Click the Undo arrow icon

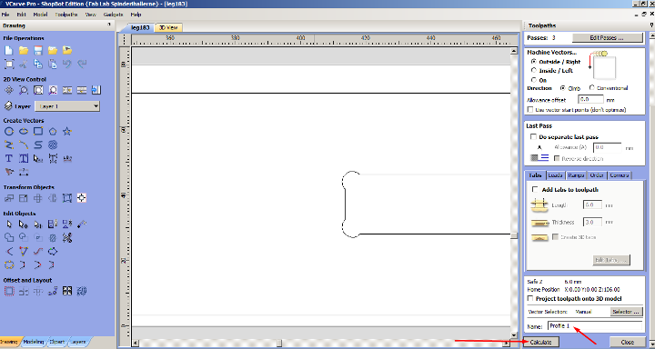[67, 64]
